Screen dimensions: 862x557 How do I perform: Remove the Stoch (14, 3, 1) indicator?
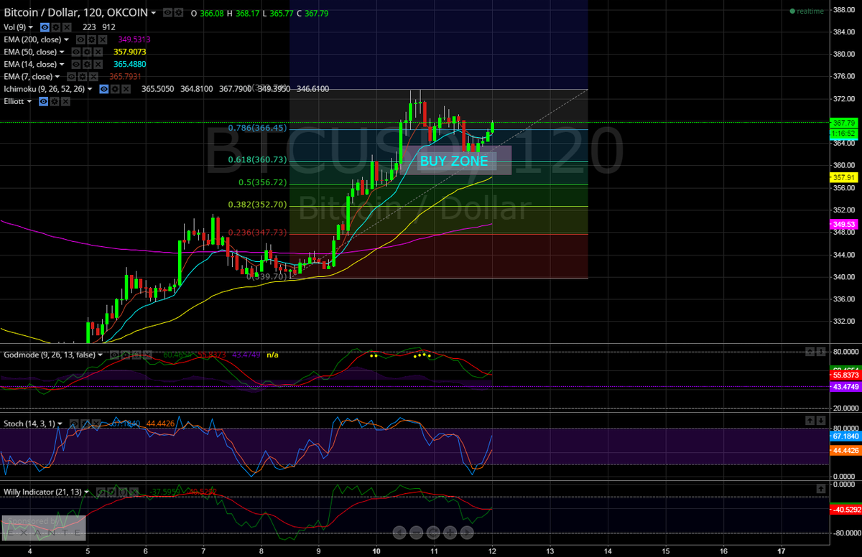click(x=96, y=423)
